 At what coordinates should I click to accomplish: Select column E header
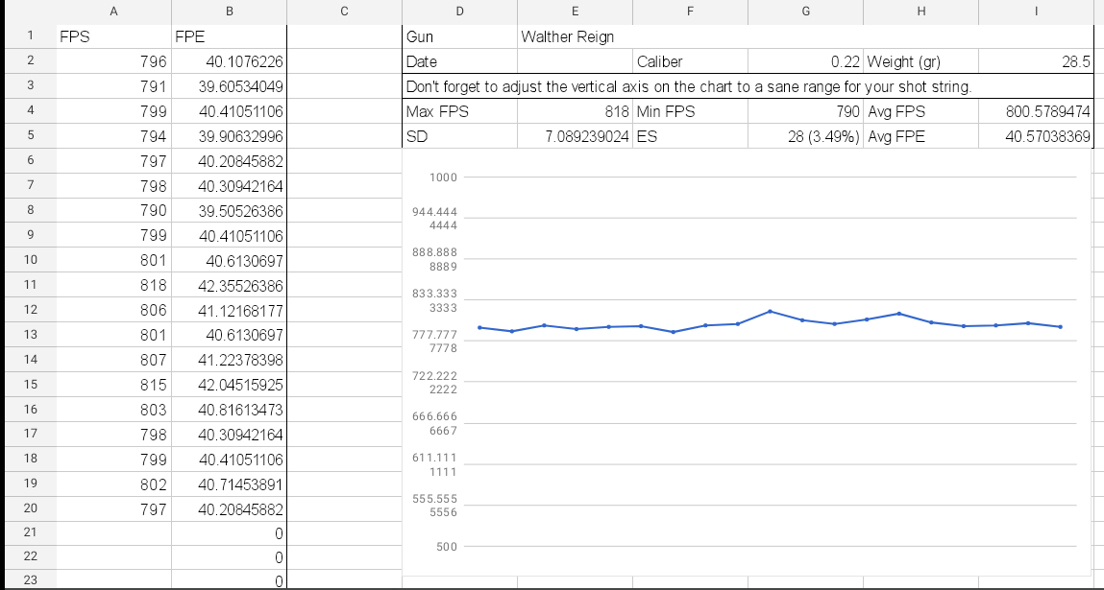tap(575, 12)
